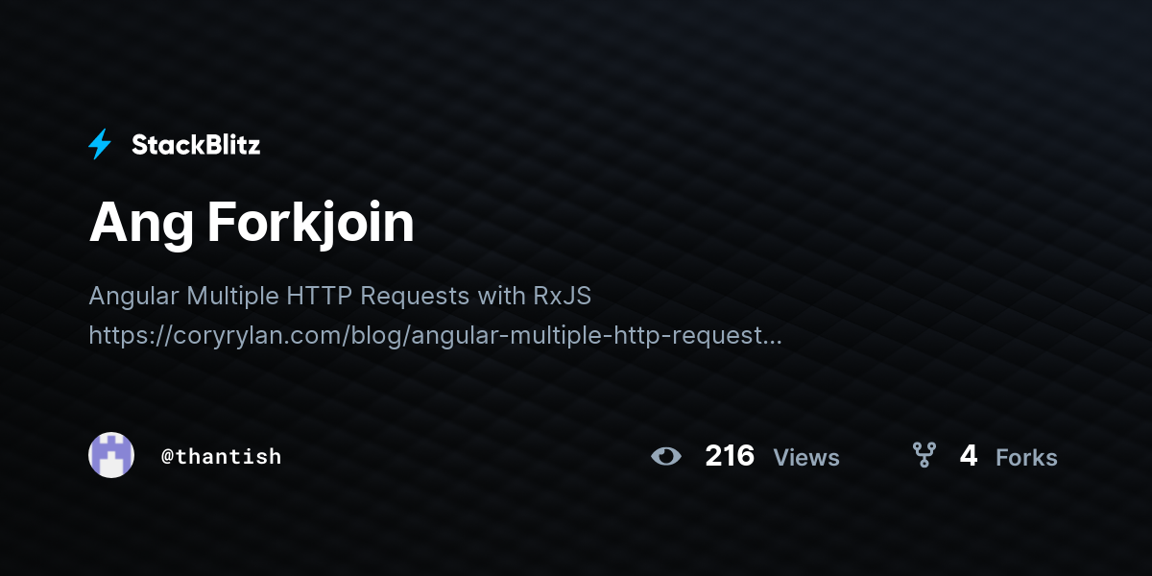Viewport: 1152px width, 576px height.
Task: Click the word RxJS in description
Action: (563, 296)
